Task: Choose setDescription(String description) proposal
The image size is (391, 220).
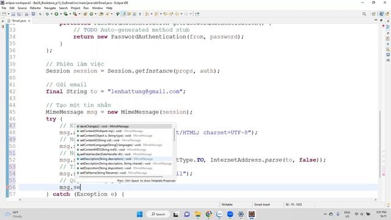Action: click(124, 159)
